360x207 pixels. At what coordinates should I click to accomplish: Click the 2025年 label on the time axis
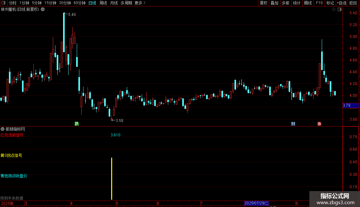7,203
